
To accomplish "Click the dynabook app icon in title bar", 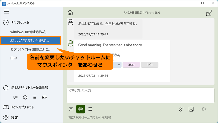I will (x=4, y=4).
